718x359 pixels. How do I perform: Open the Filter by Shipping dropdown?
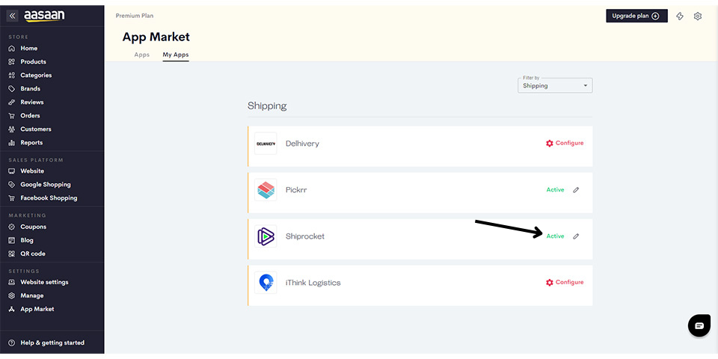[555, 85]
